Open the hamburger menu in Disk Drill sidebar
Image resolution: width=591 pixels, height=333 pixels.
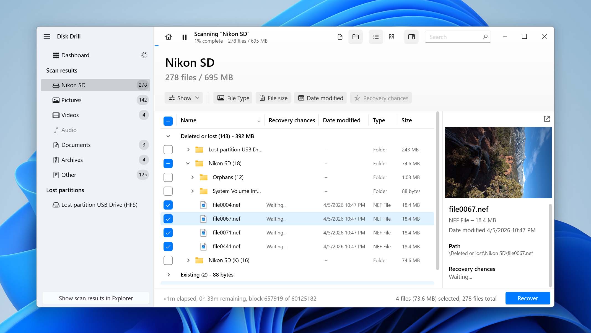coord(47,36)
